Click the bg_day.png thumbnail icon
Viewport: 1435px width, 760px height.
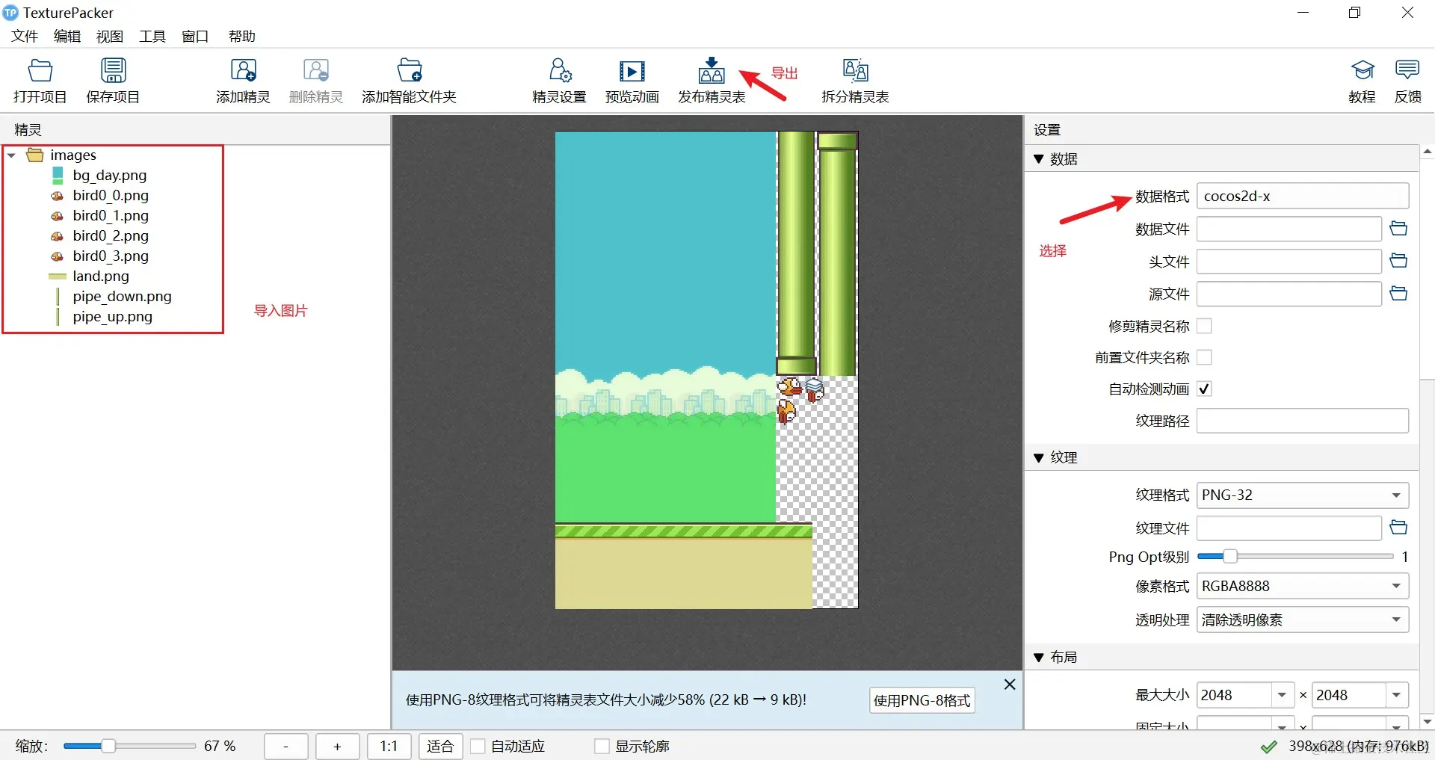[x=58, y=175]
